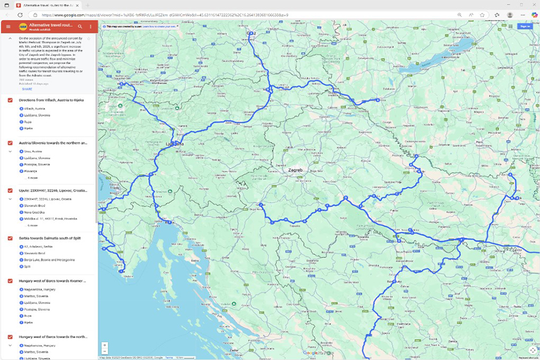
Task: Open the Terms link at map bottom
Action: click(x=169, y=358)
